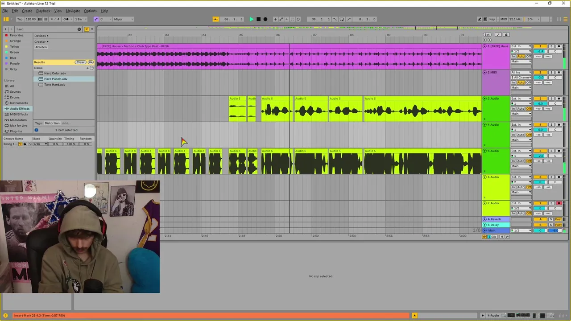Screen dimensions: 571x321
Task: Clear the browser search field
Action: (79, 29)
